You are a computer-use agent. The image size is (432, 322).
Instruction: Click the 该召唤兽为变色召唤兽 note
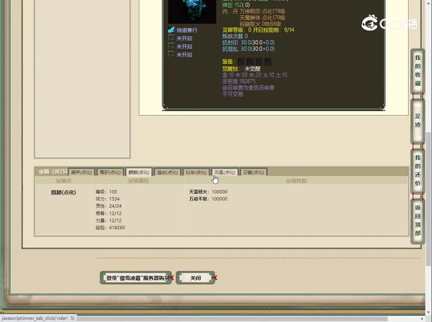click(x=248, y=88)
